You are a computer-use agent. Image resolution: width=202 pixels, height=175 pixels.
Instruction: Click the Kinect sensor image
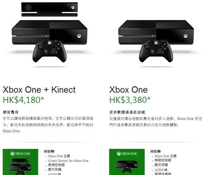pyautogui.click(x=50, y=9)
